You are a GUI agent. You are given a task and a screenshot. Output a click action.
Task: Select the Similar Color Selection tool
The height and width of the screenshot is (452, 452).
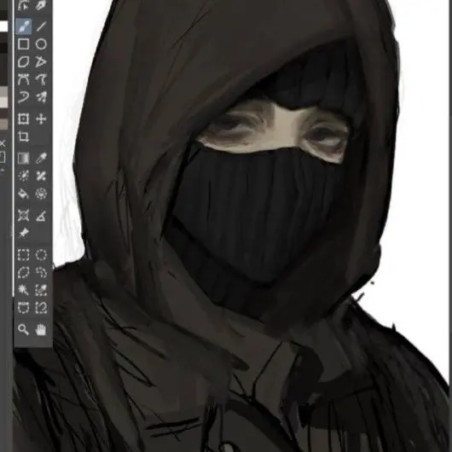(x=41, y=290)
